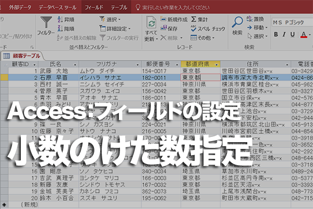Click cell 武藤 大地
Image resolution: width=313 pixels, height=209 pixels.
[58, 71]
